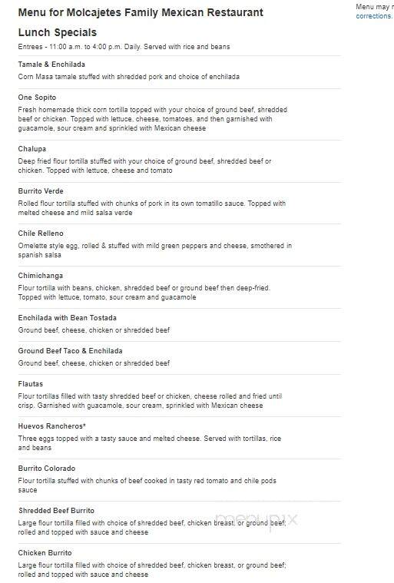Select the Chalupa menu item heading

pyautogui.click(x=32, y=149)
